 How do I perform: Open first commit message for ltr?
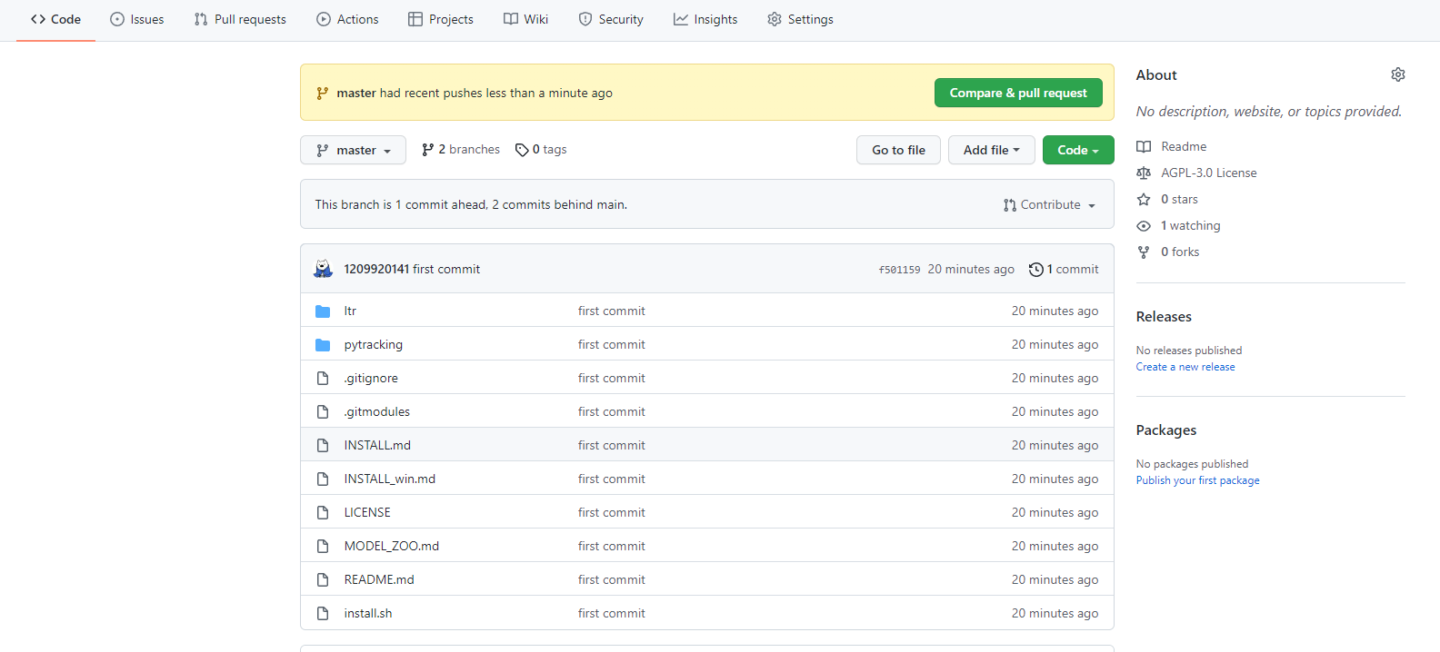[612, 311]
